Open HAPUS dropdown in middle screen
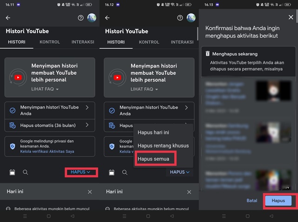Viewport: 298px width, 222px height. click(x=180, y=172)
